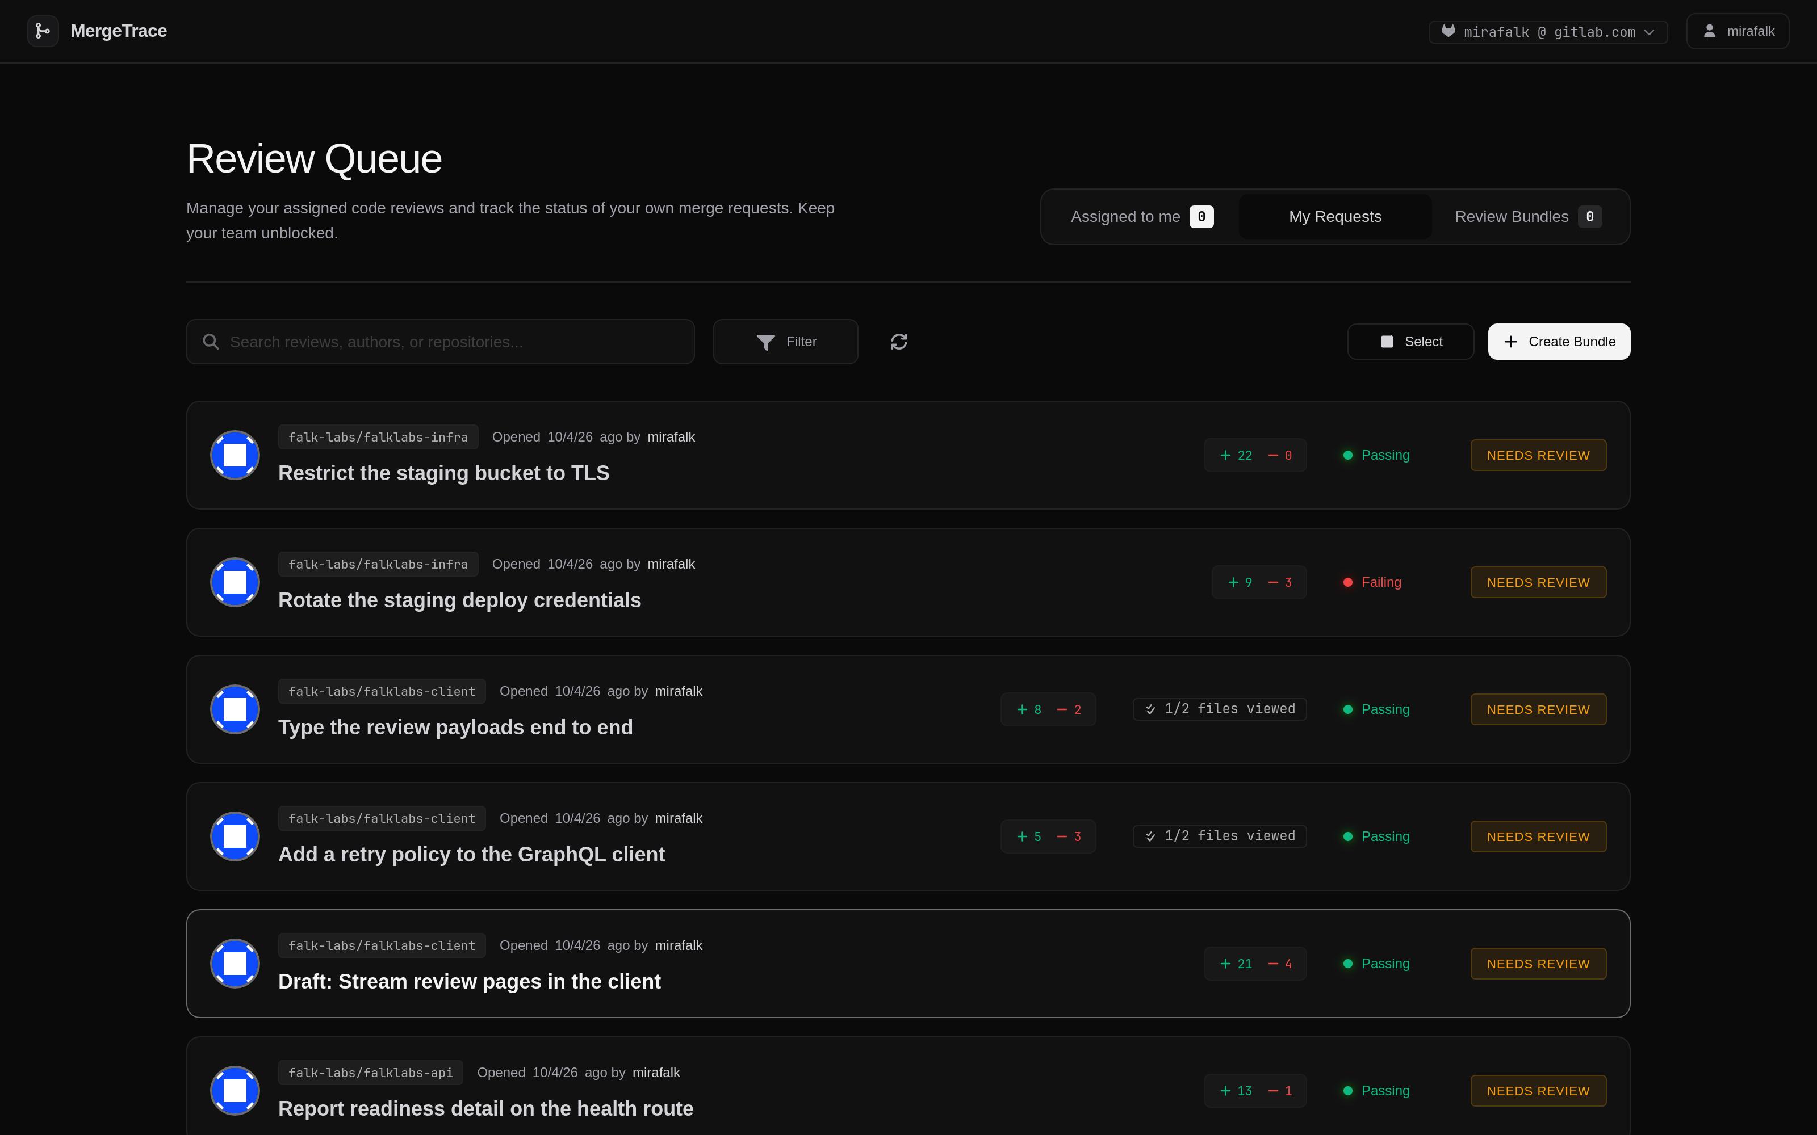Open 'Type the review payloads end to end'
This screenshot has width=1817, height=1135.
[x=455, y=728]
